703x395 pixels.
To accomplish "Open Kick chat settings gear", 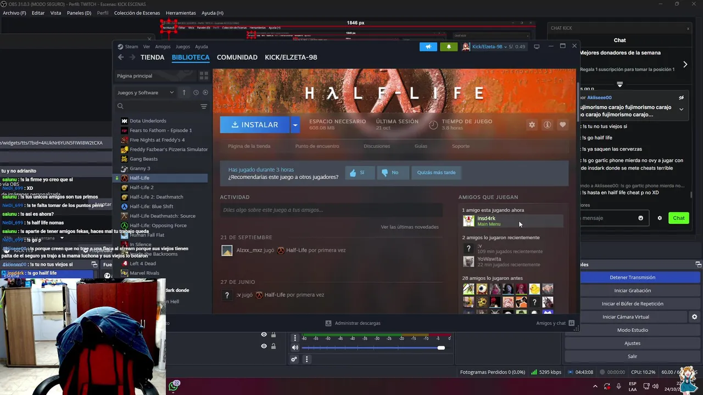I will pyautogui.click(x=660, y=218).
